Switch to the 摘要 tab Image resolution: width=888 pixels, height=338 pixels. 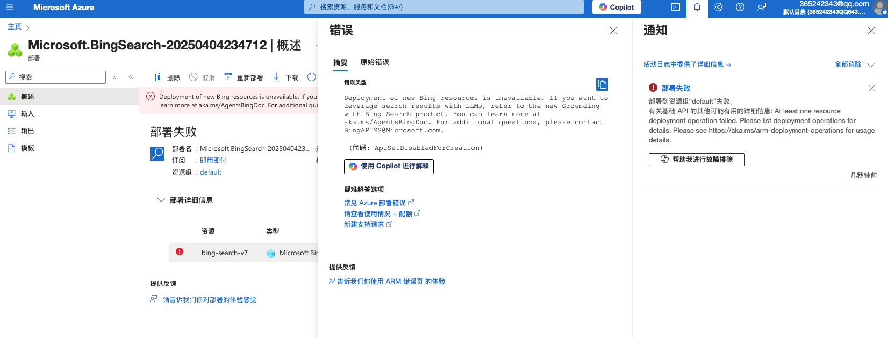point(340,62)
